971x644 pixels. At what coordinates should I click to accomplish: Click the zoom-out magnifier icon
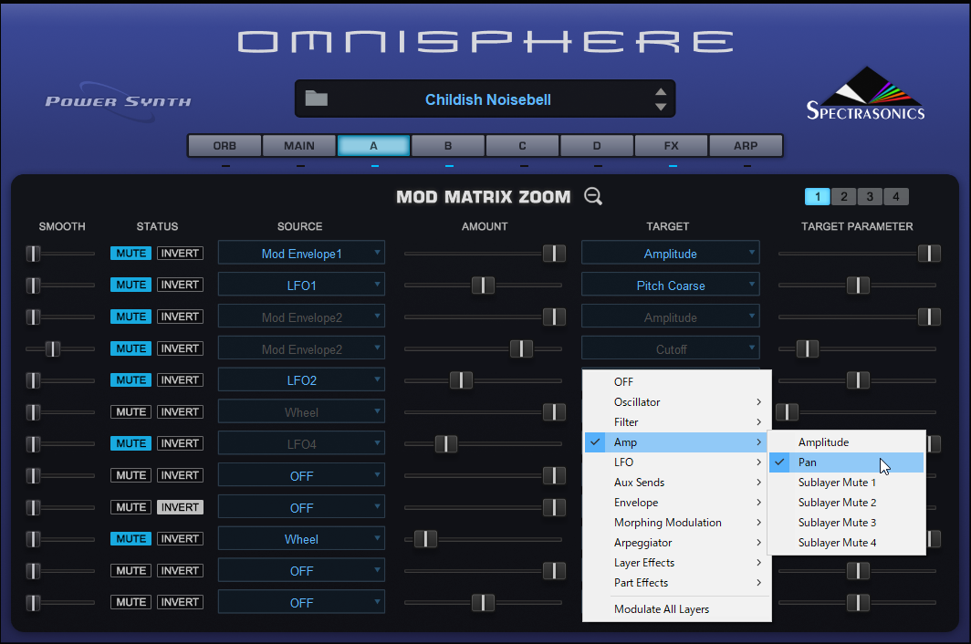click(x=592, y=196)
